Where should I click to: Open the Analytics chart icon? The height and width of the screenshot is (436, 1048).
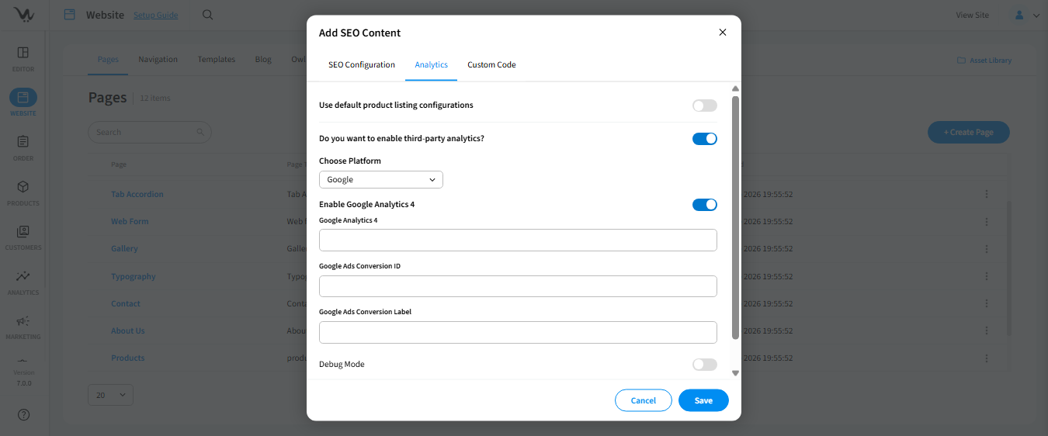point(23,276)
